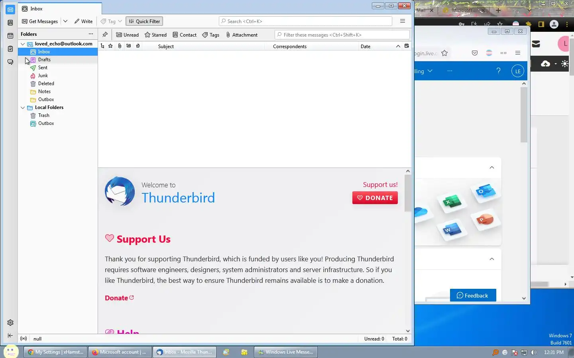Open the Tasks space icon

10,49
